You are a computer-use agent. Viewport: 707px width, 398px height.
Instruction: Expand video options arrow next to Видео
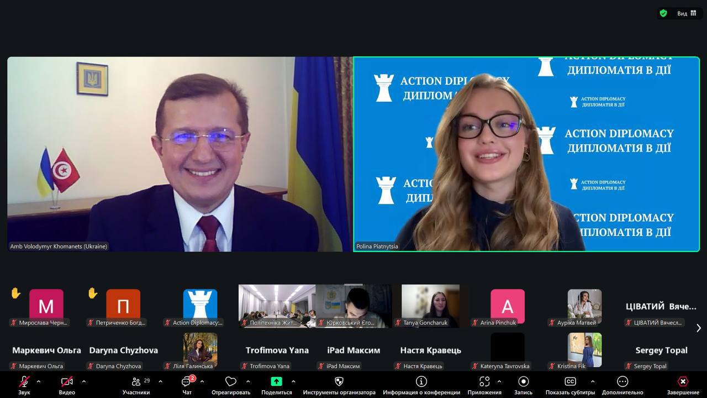pos(84,381)
